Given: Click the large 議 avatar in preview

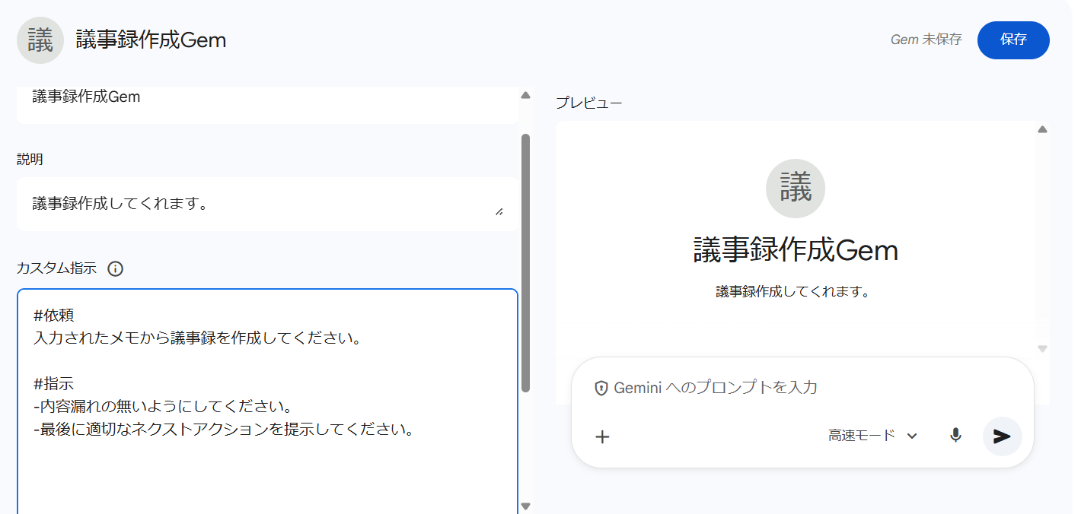Looking at the screenshot, I should (796, 189).
